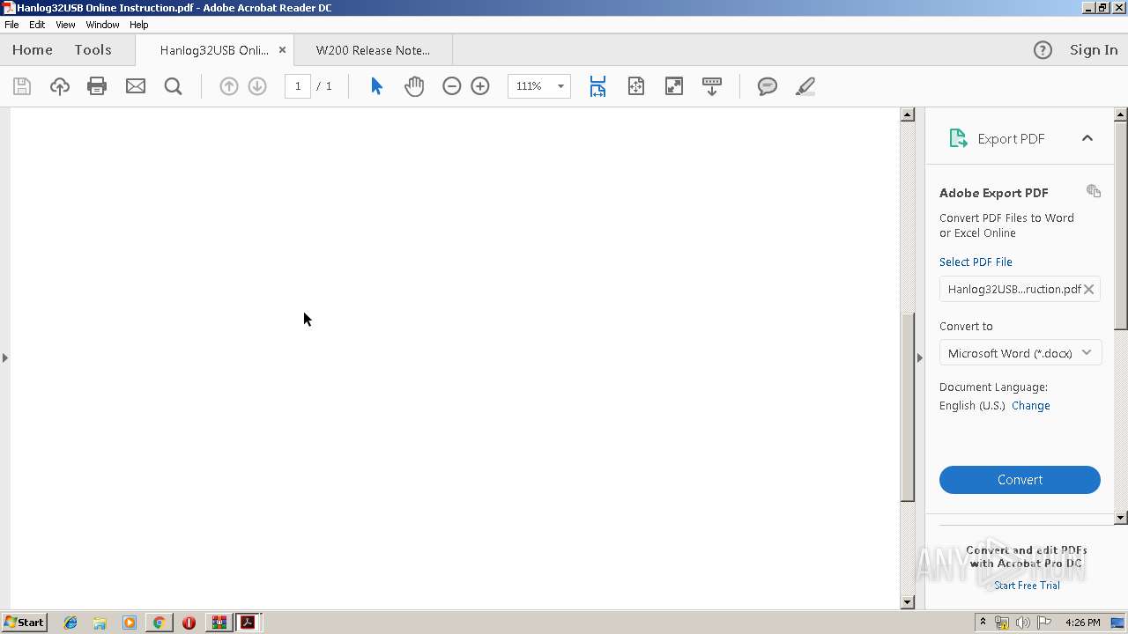Click Sign In link
The image size is (1128, 634).
tap(1094, 50)
